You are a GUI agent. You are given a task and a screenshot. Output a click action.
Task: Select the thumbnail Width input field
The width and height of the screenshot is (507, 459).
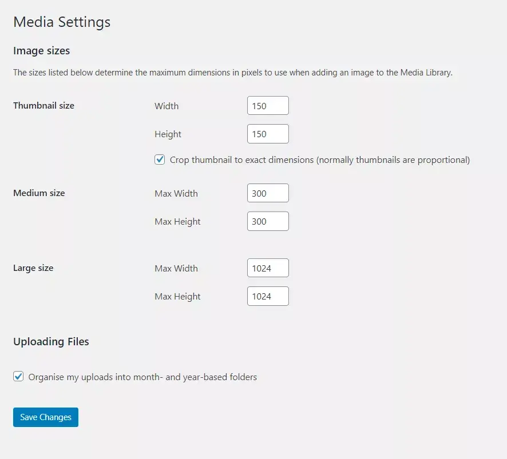pos(267,105)
